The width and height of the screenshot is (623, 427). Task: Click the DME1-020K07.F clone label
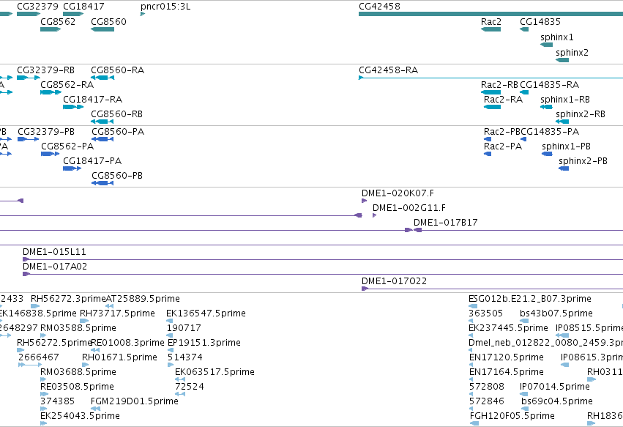pos(398,193)
